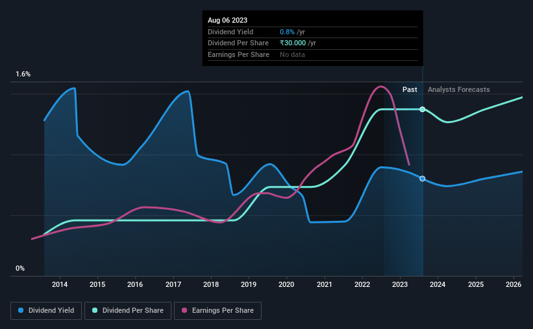Select the teal data point marker on Dividend Per Share line
This screenshot has width=533, height=329.
(x=422, y=109)
